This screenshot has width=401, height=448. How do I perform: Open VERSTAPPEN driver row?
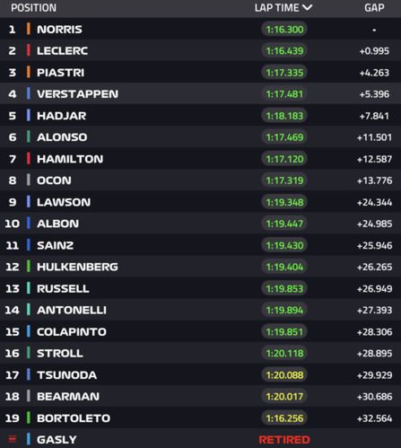pyautogui.click(x=200, y=93)
